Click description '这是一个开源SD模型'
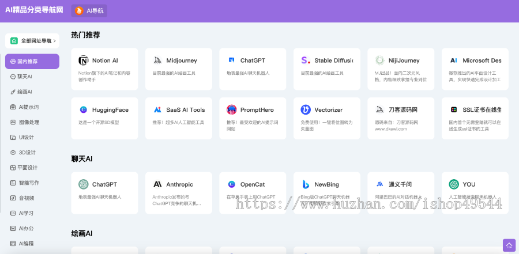This screenshot has width=519, height=254. [x=99, y=122]
